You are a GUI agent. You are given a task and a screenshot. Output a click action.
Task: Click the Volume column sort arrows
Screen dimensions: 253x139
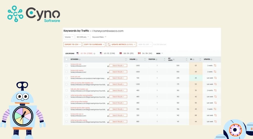point(145,59)
